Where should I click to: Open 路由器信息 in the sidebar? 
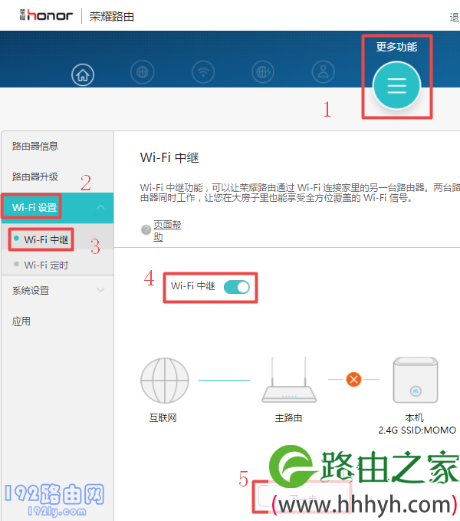click(x=35, y=146)
